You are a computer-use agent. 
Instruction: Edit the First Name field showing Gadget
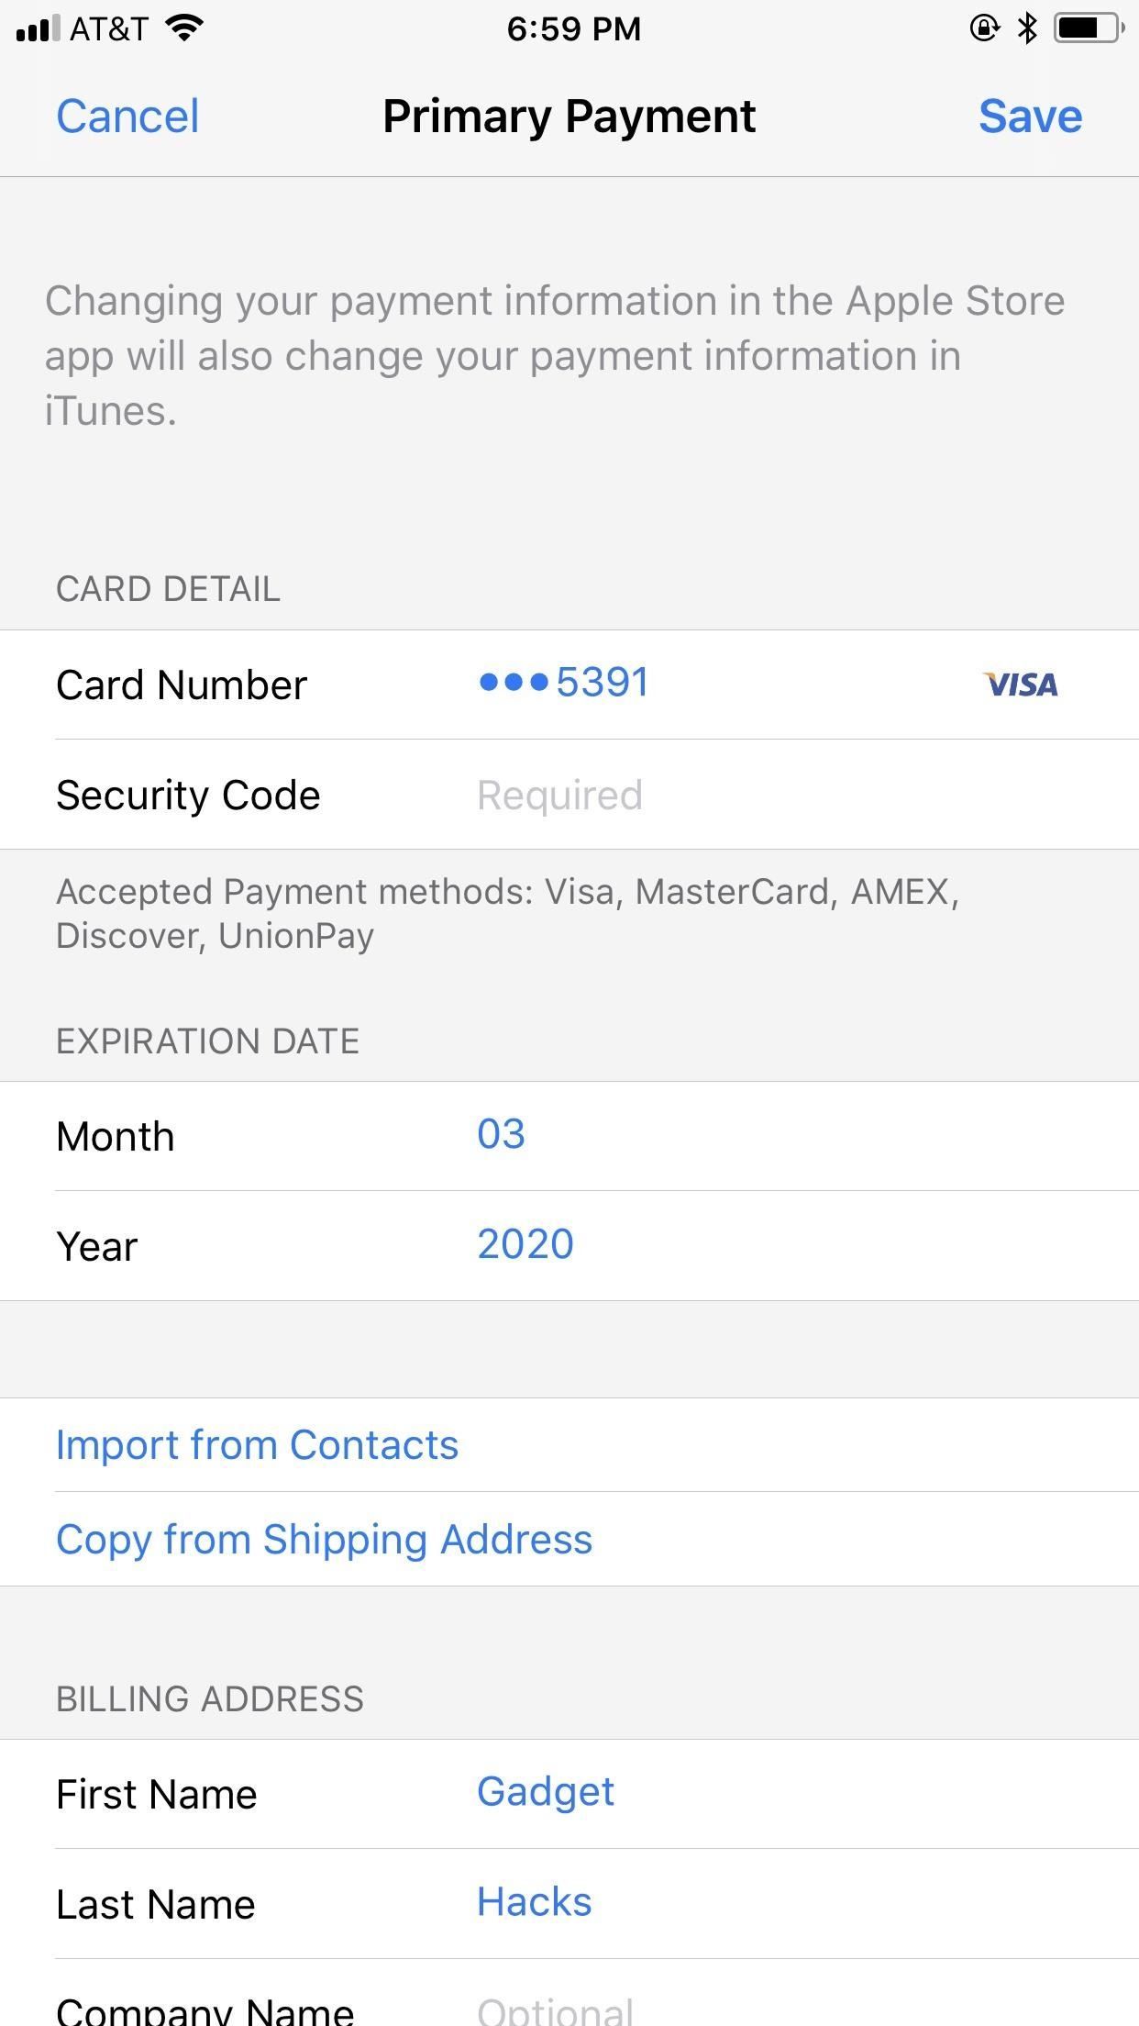point(547,1792)
